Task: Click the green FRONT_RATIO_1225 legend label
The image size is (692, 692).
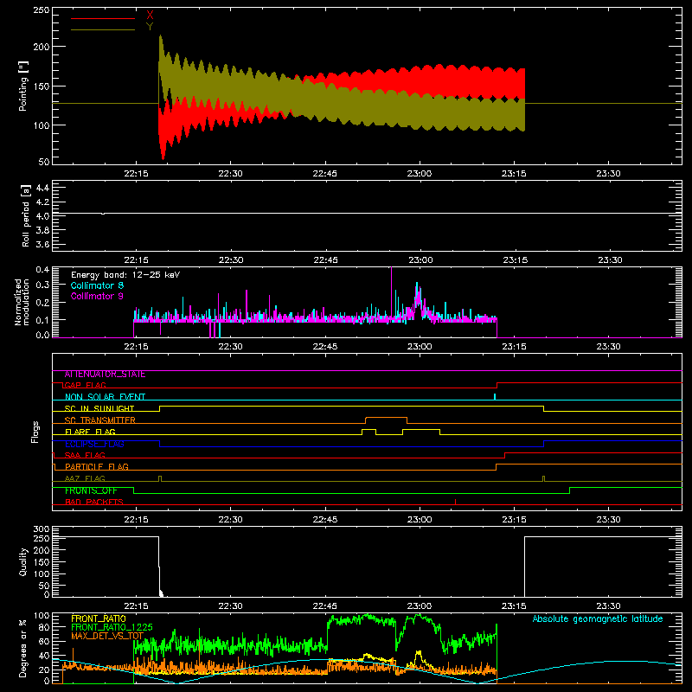Action: [x=112, y=627]
